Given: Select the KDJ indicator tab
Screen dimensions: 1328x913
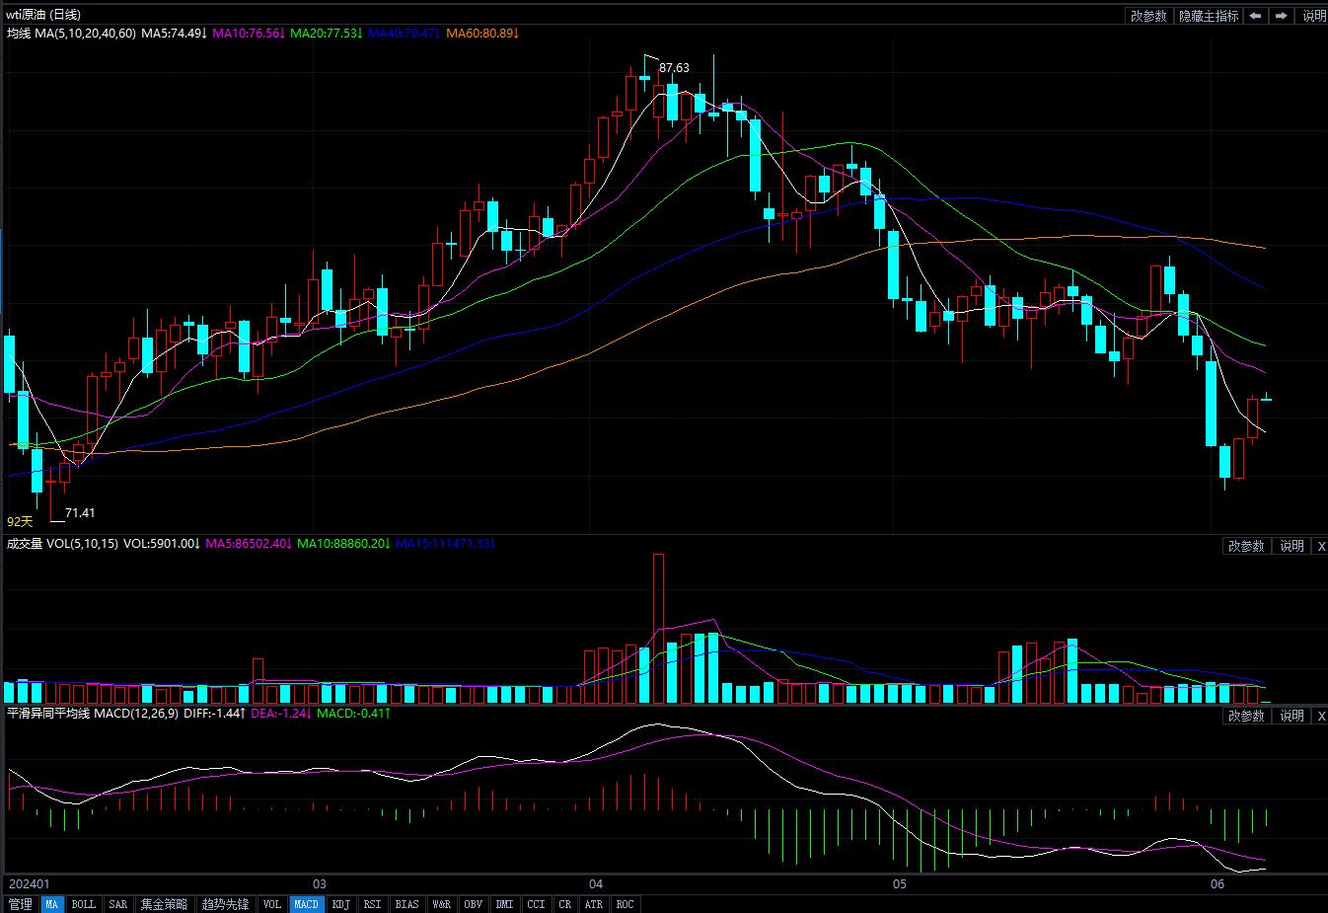Looking at the screenshot, I should [341, 904].
